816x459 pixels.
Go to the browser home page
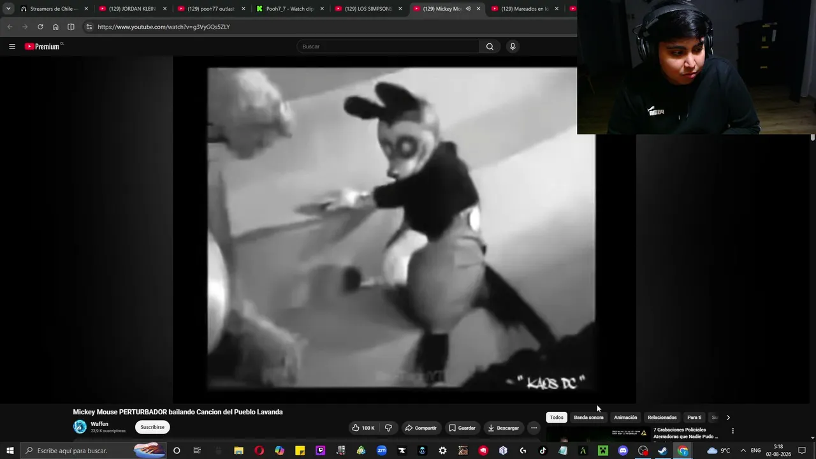55,27
